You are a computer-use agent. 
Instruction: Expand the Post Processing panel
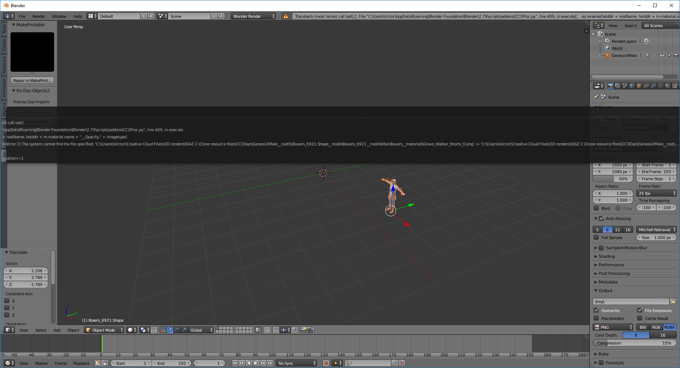pos(595,273)
